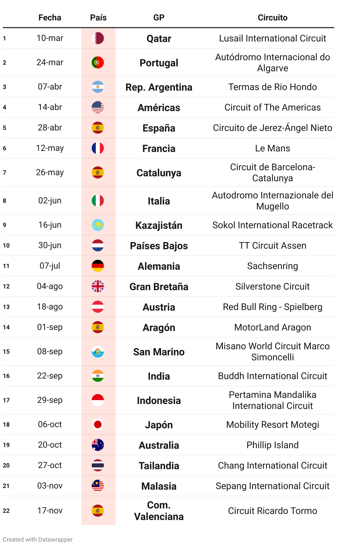Open the Created with Datawrapper link
The width and height of the screenshot is (337, 546).
coord(38,539)
